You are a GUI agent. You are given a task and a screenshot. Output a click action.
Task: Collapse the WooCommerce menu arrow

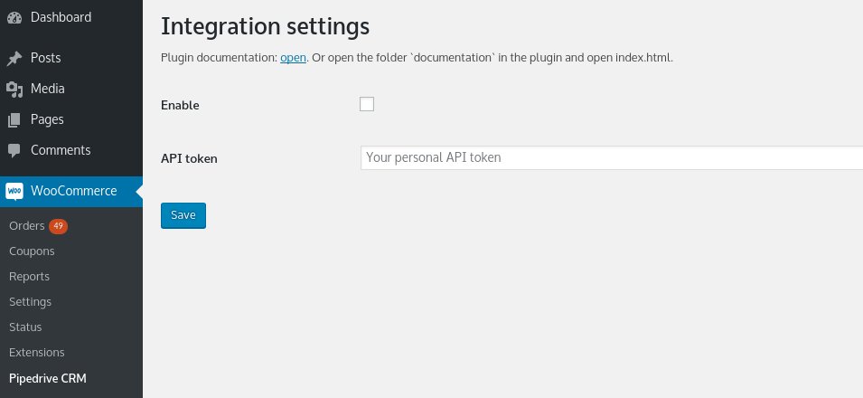click(138, 191)
